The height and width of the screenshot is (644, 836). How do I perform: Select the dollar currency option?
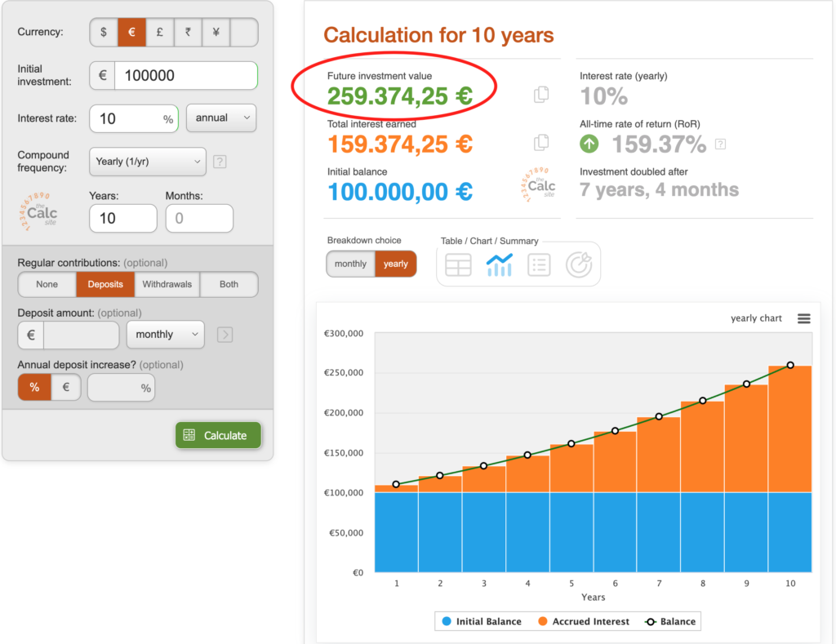click(104, 32)
